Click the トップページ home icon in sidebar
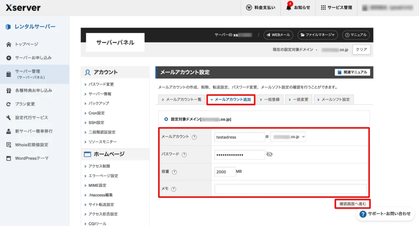Screen dimensions: 419x226 pos(9,44)
